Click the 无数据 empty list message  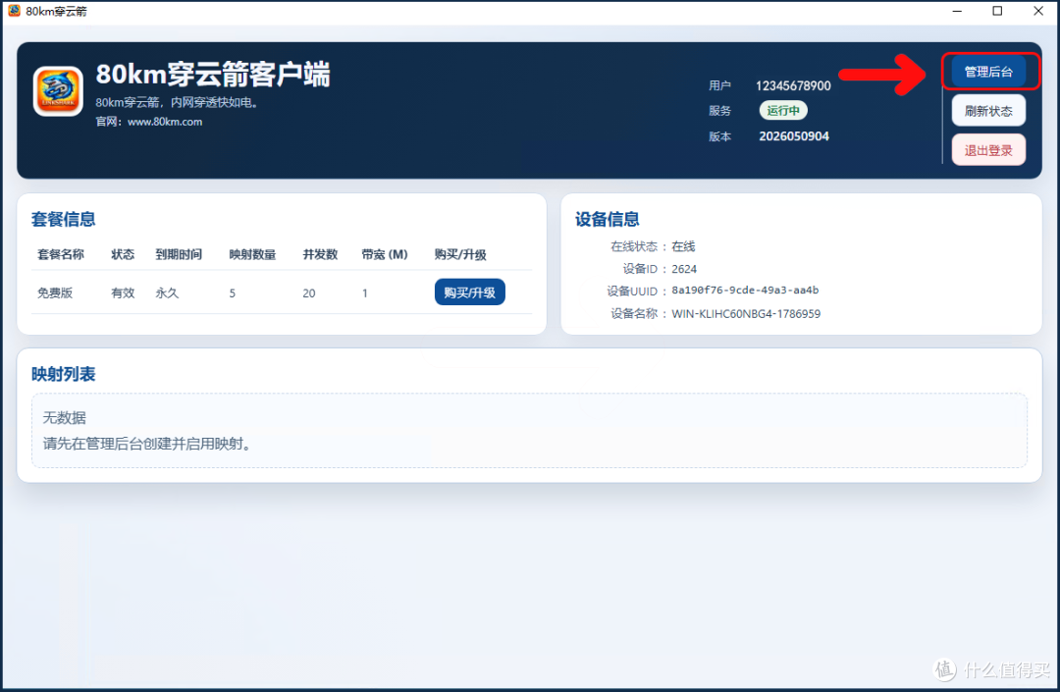pyautogui.click(x=64, y=417)
